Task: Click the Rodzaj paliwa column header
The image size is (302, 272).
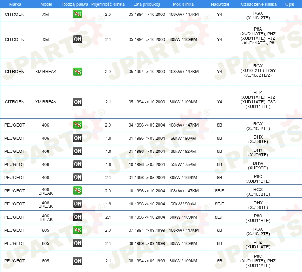Action: (75, 4)
